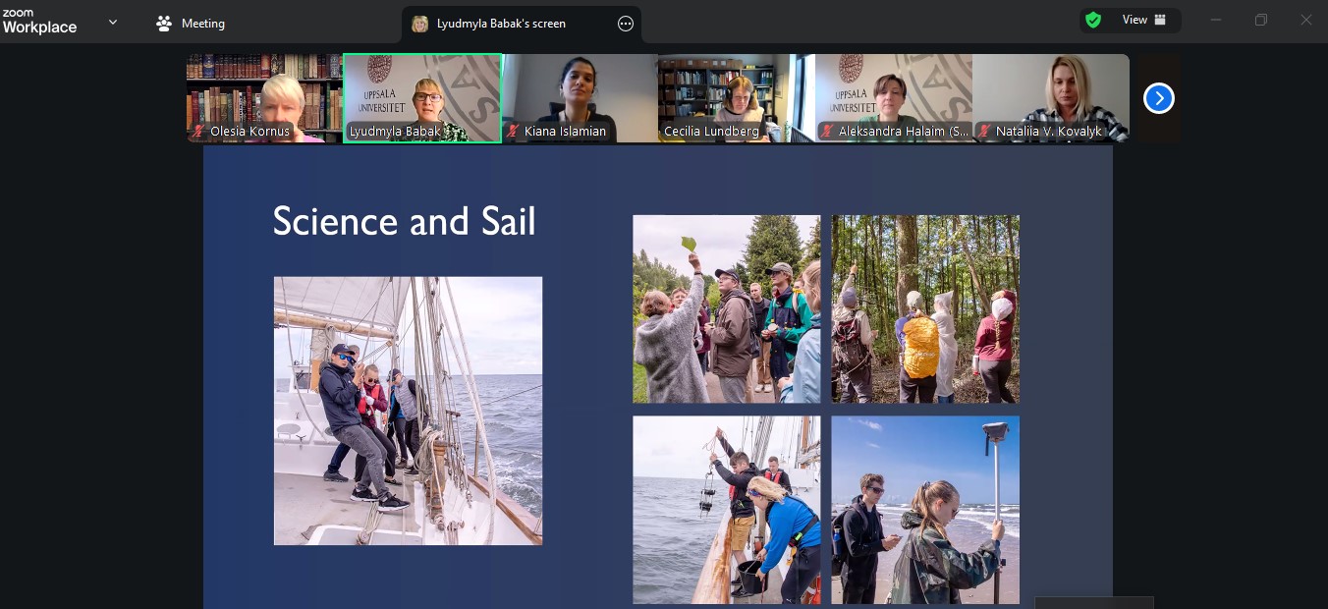
Task: Click the Zoom Workplace logo
Action: pos(39,22)
